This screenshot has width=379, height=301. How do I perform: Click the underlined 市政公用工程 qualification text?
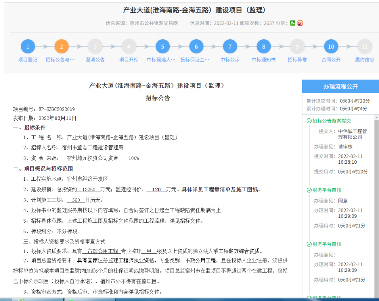tap(103, 251)
